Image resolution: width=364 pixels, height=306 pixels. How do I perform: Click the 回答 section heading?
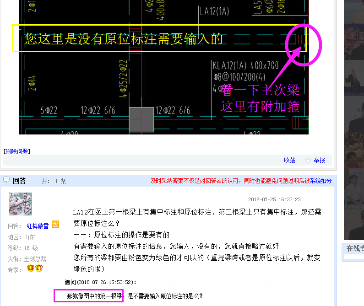(x=20, y=181)
